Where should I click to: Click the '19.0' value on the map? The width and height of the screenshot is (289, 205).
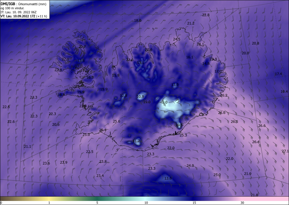tap(147, 102)
